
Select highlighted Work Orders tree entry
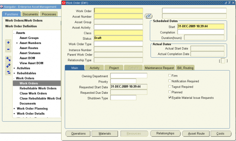(37, 83)
